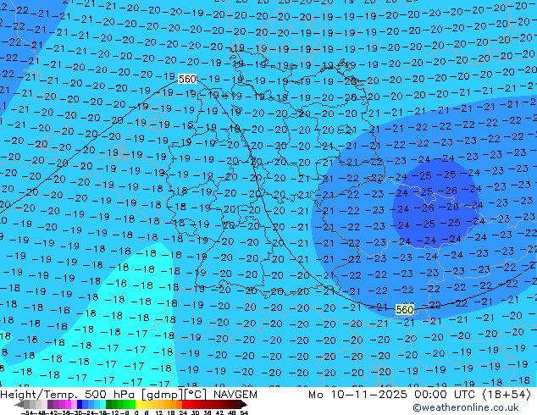Image resolution: width=537 pixels, height=415 pixels.
Task: Click the 'Mo 10-11-2025 00:00 UTC' timestamp
Action: (x=391, y=395)
